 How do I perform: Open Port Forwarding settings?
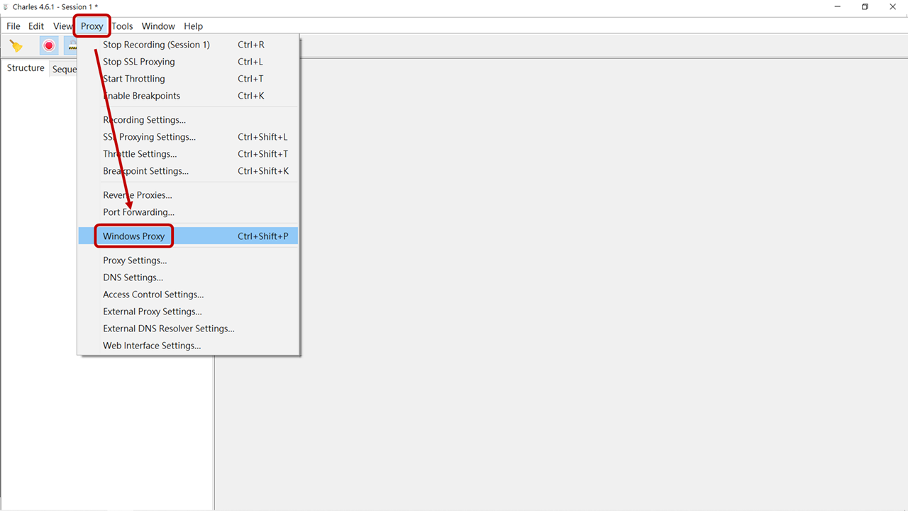138,212
